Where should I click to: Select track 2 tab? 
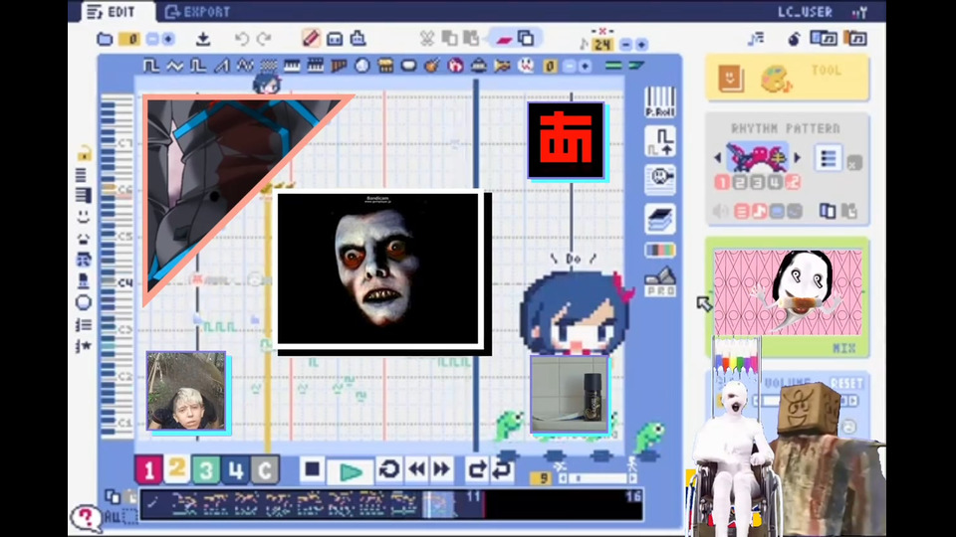(x=177, y=468)
